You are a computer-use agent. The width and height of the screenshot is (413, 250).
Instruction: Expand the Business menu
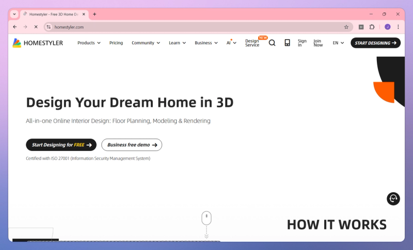206,43
